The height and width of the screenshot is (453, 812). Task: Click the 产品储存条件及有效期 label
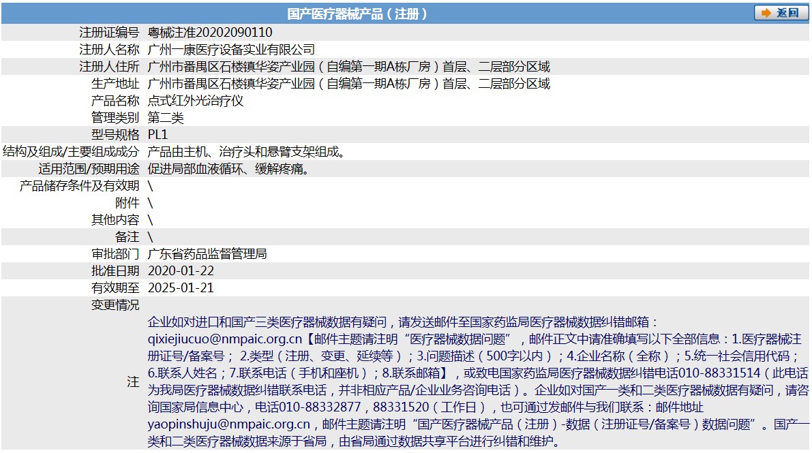(x=79, y=186)
